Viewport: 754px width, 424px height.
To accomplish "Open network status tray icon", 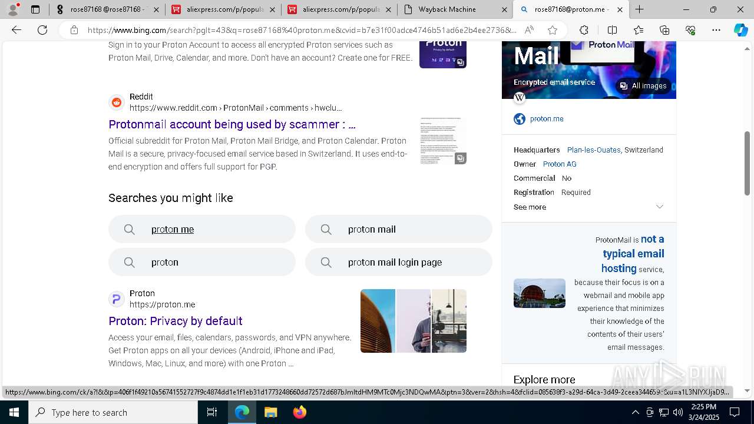I will point(664,412).
